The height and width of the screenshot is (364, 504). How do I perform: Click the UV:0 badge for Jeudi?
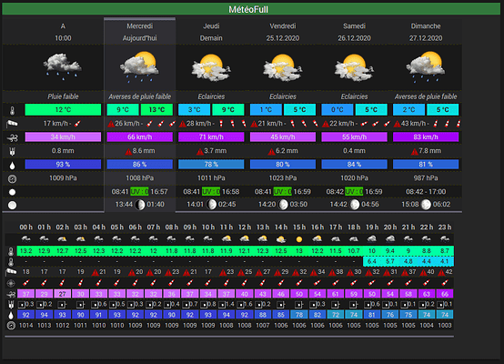click(x=211, y=192)
